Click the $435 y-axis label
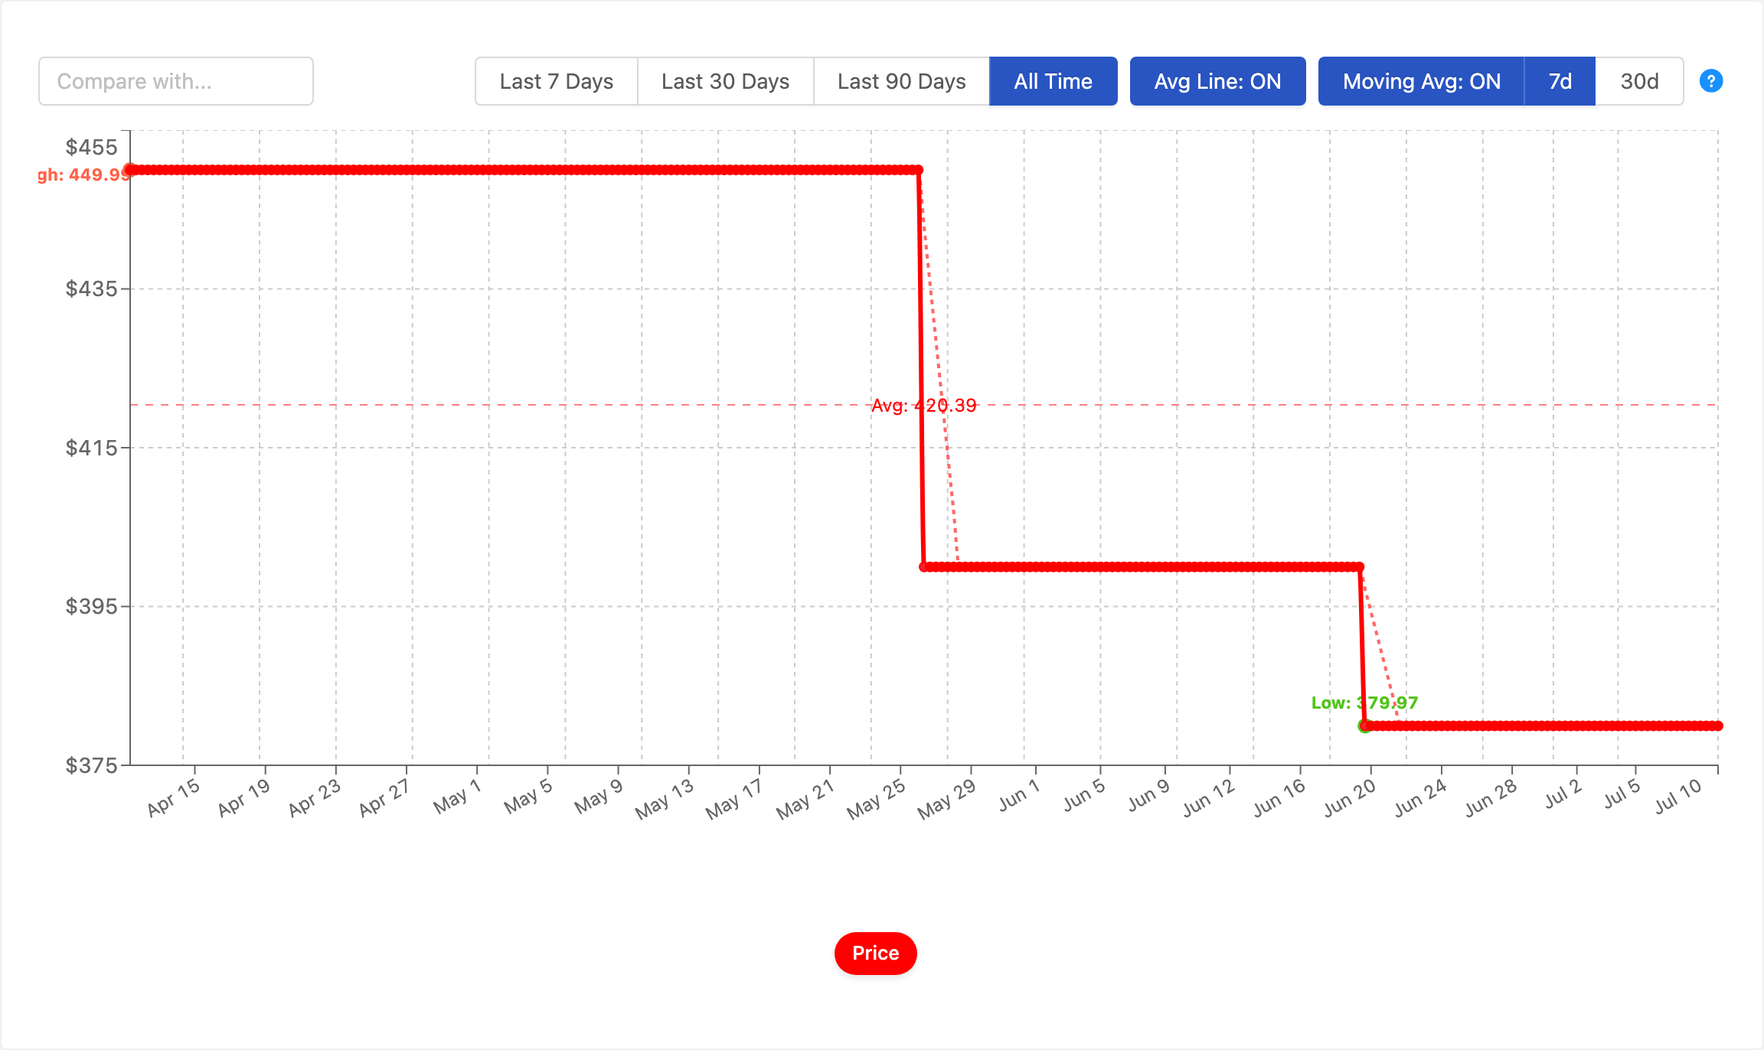The height and width of the screenshot is (1050, 1764). (92, 289)
